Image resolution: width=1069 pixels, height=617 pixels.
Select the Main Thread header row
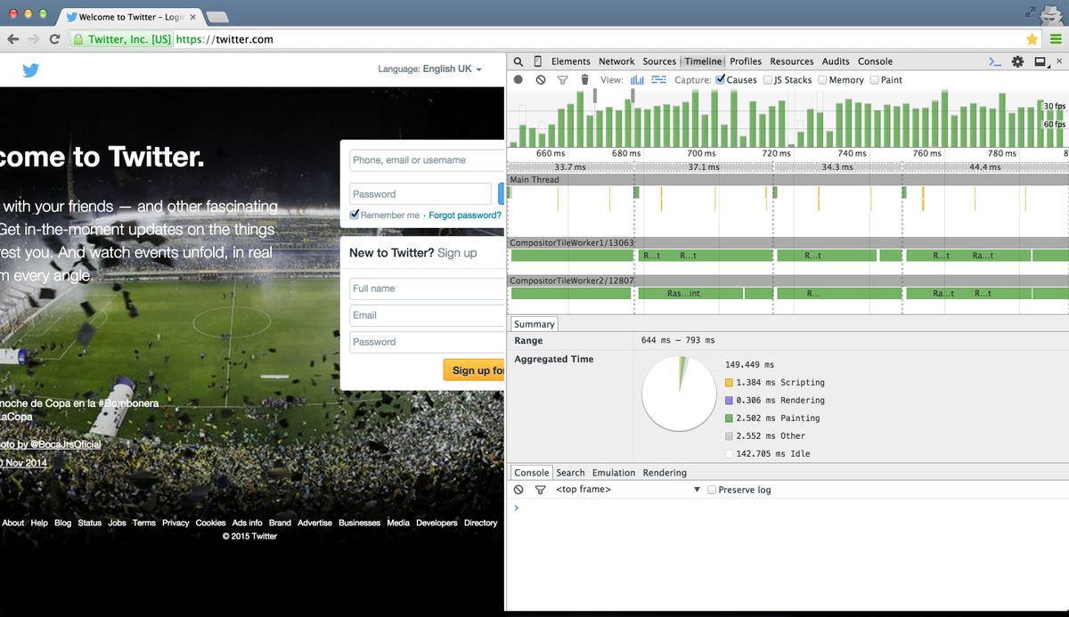coord(787,180)
